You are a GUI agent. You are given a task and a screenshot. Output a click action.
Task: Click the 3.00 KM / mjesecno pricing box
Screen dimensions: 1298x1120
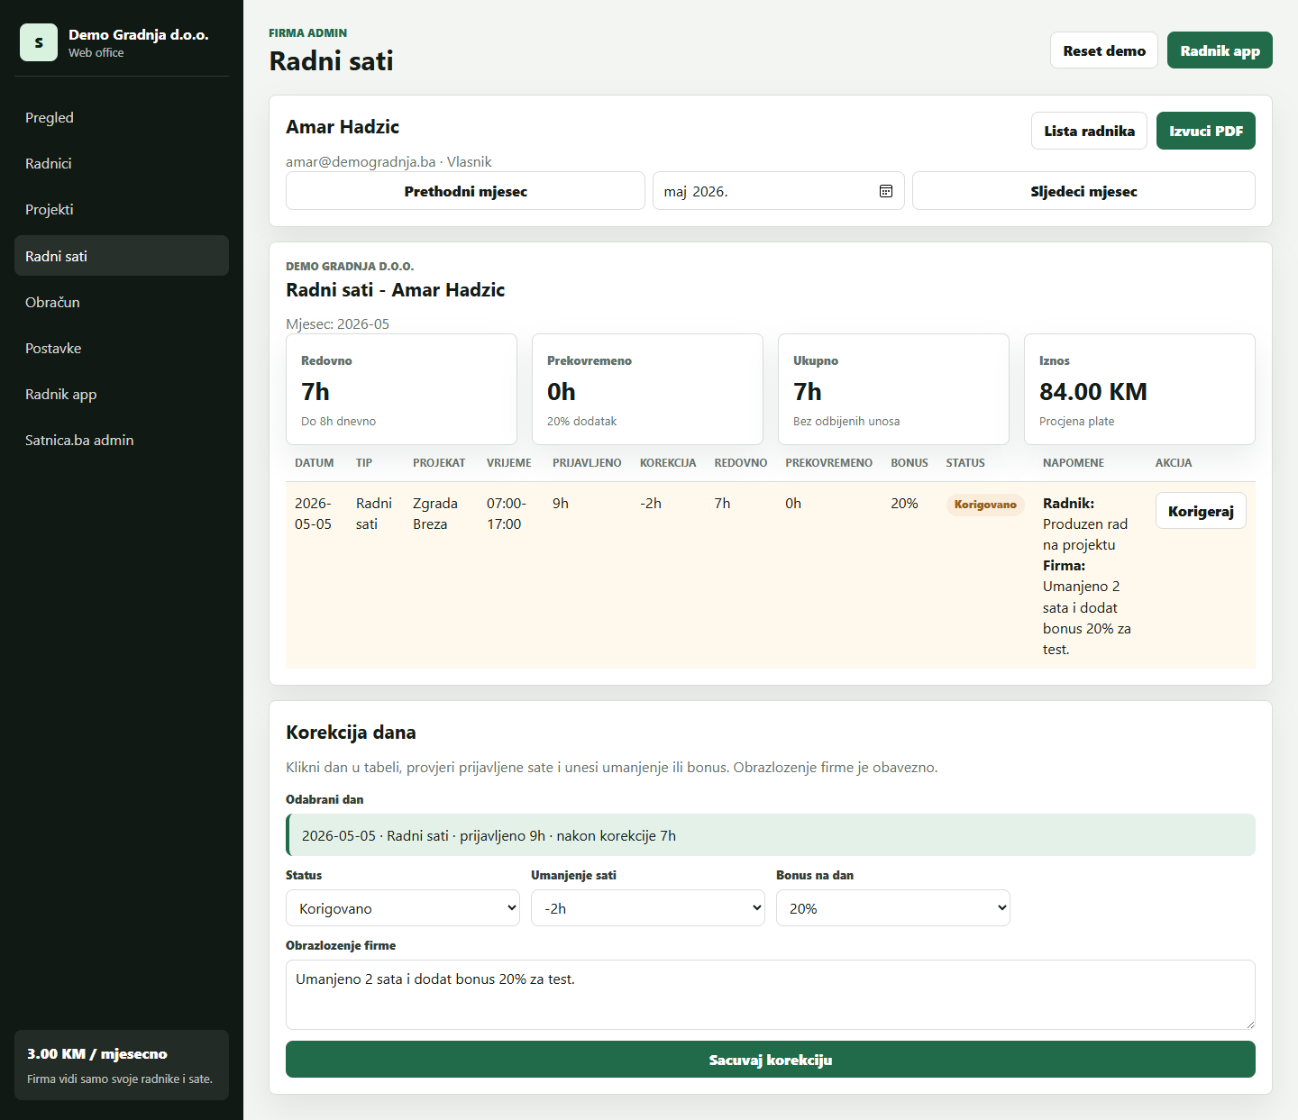(x=122, y=1065)
